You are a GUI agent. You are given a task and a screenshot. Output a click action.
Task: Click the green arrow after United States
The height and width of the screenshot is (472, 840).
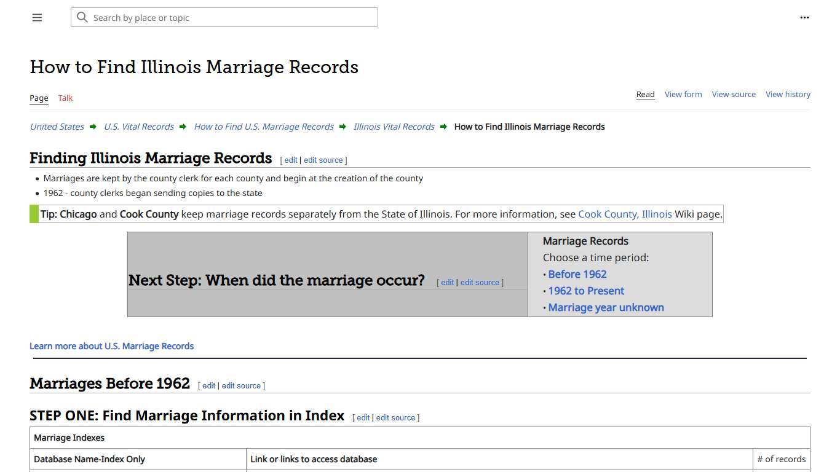pos(93,127)
